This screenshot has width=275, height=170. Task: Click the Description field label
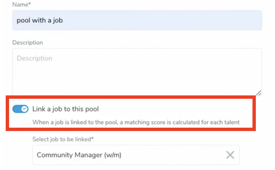pyautogui.click(x=28, y=43)
